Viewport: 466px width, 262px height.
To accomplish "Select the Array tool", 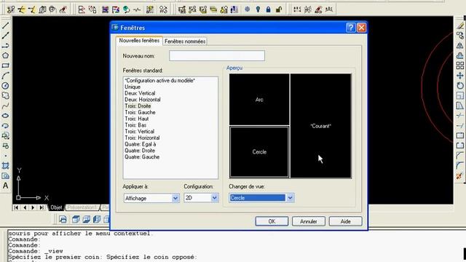I will [x=460, y=65].
